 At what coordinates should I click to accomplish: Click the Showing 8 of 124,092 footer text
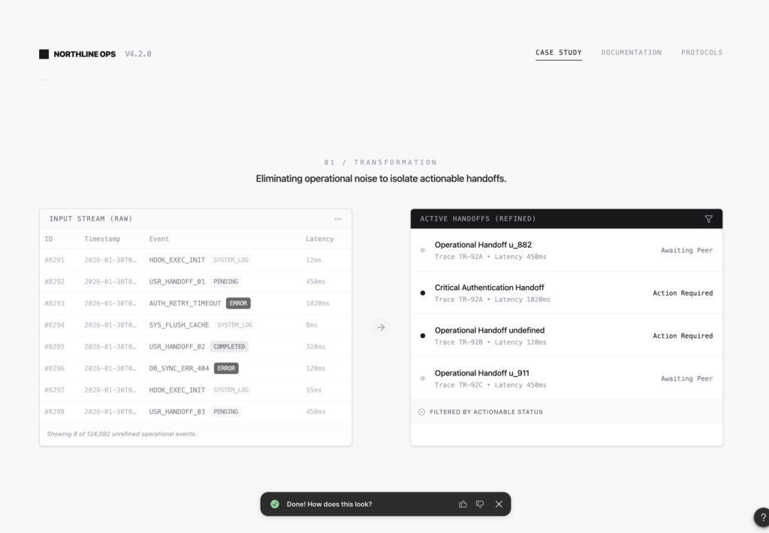point(122,434)
